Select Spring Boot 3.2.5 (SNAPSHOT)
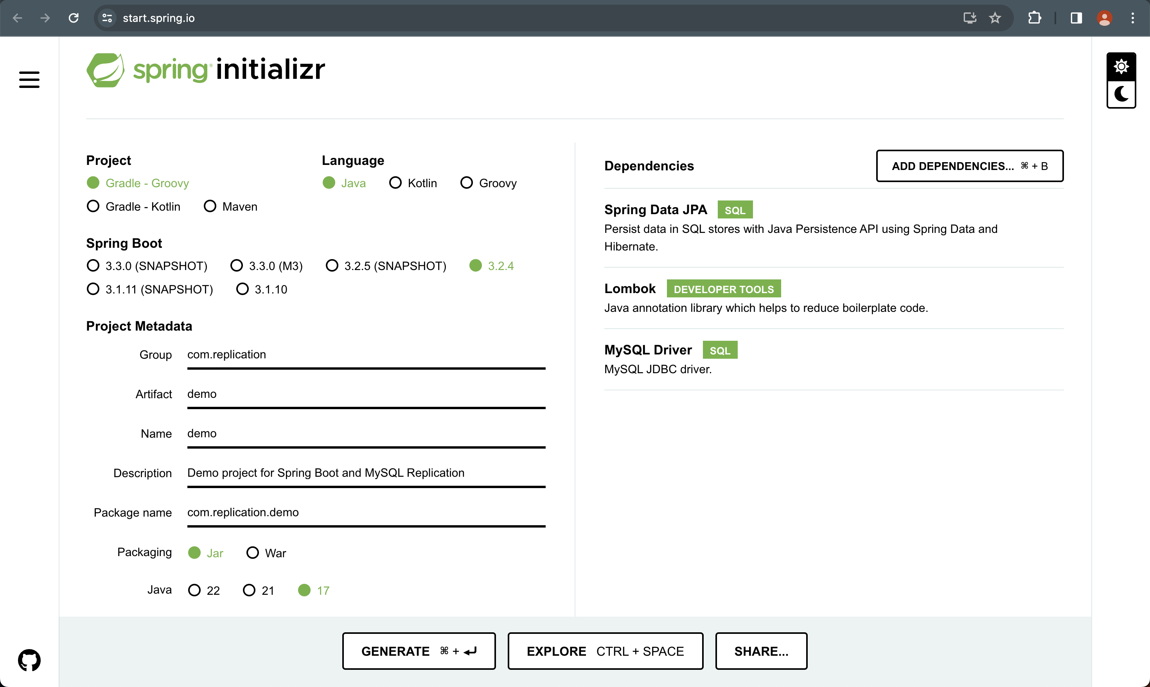The height and width of the screenshot is (687, 1150). tap(386, 266)
